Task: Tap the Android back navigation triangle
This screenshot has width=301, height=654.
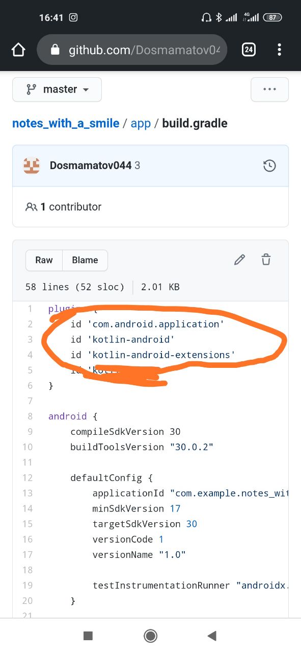Action: coord(212,636)
